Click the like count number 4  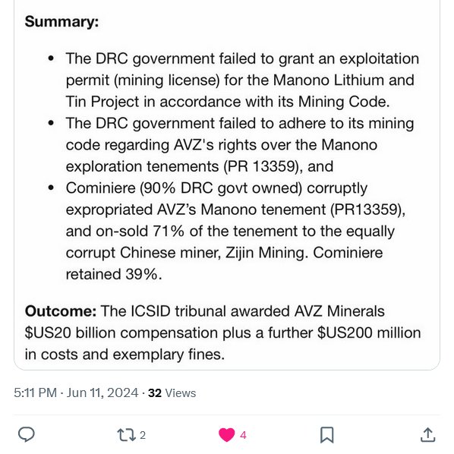coord(243,435)
